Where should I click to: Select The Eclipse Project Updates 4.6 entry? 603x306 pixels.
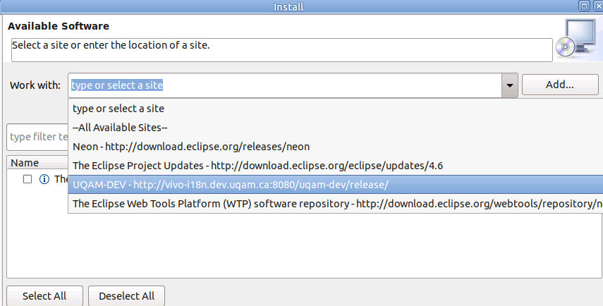[x=335, y=166]
